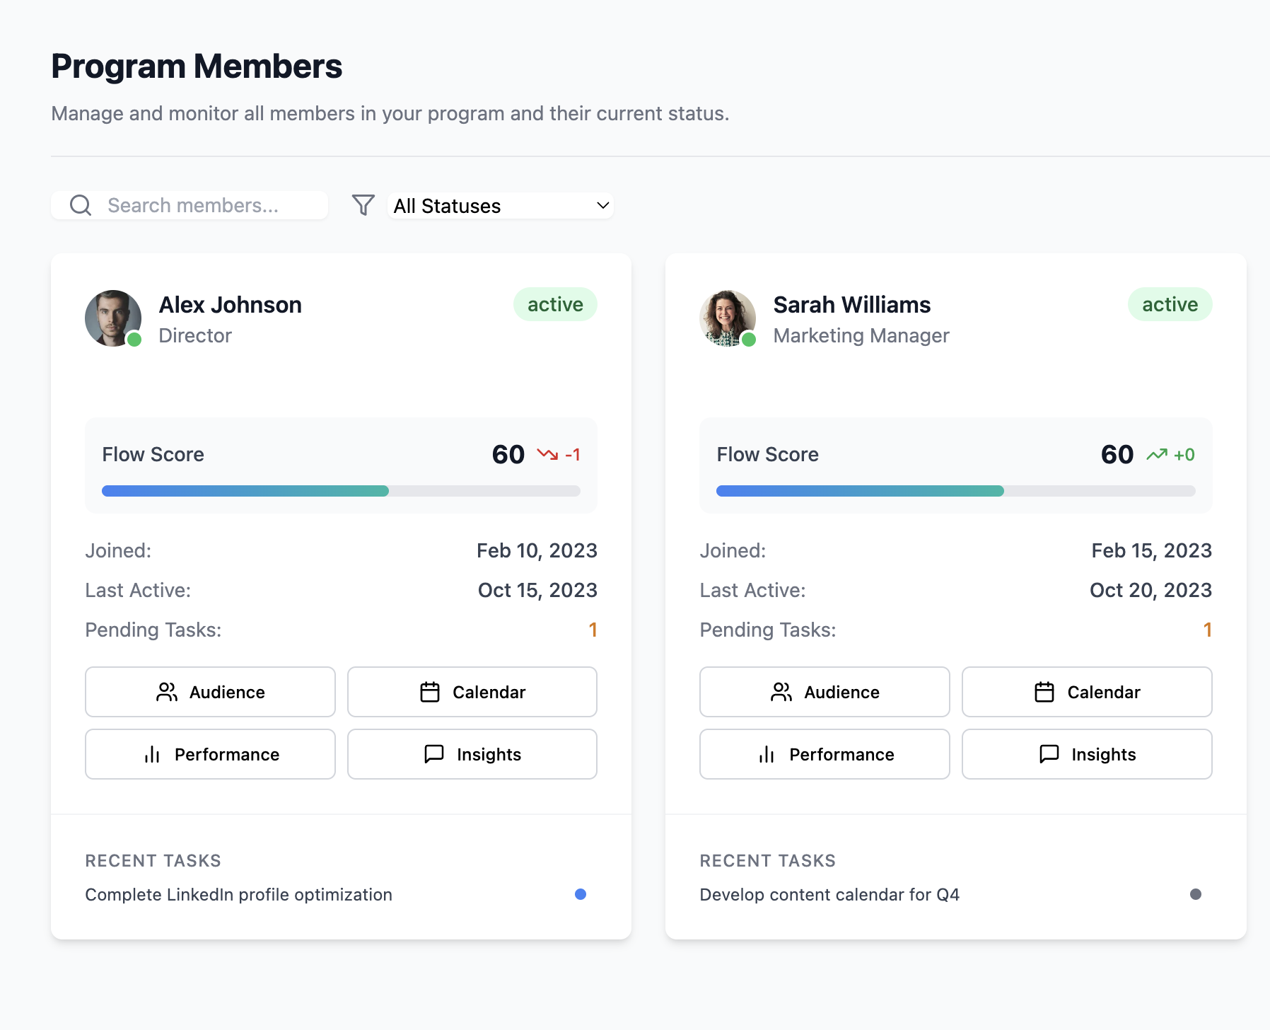The height and width of the screenshot is (1030, 1270).
Task: Click the active badge on Sarah Williams' card
Action: pyautogui.click(x=1170, y=304)
